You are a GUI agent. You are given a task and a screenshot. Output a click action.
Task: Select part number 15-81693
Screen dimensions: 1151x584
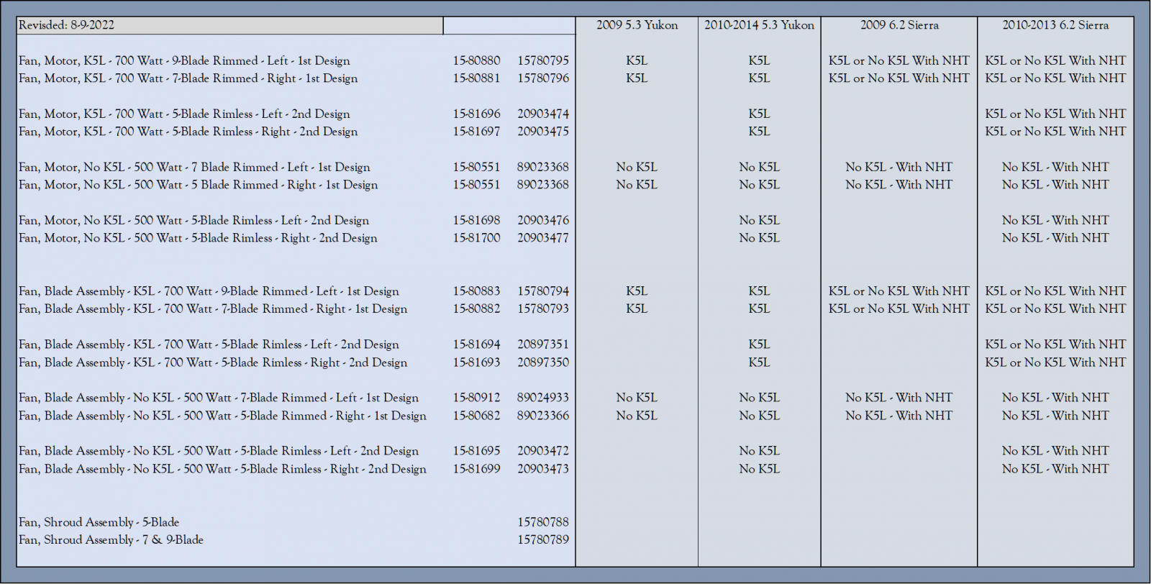476,362
